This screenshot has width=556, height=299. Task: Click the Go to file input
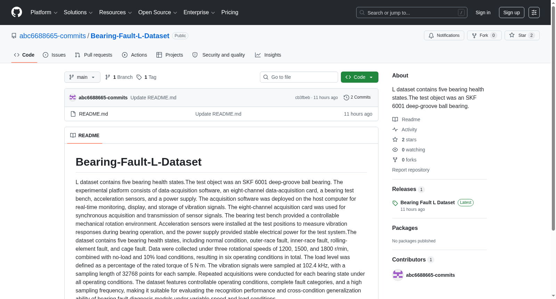click(x=299, y=77)
